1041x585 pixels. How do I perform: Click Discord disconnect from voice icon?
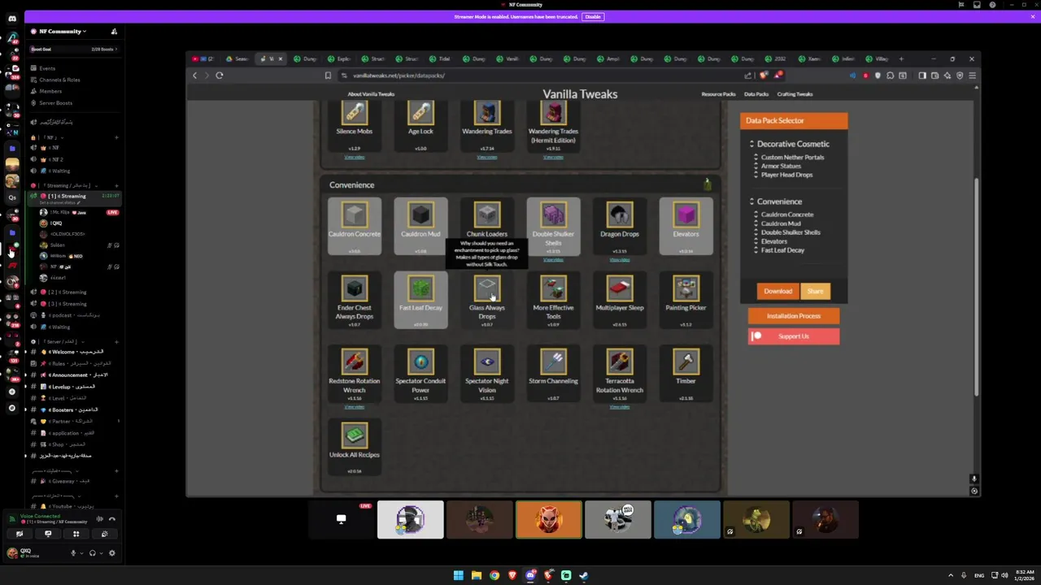pos(112,518)
